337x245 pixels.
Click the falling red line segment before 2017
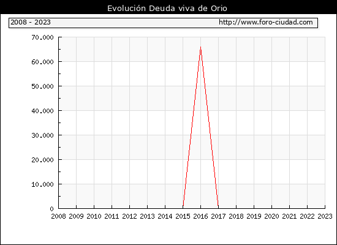(210, 127)
